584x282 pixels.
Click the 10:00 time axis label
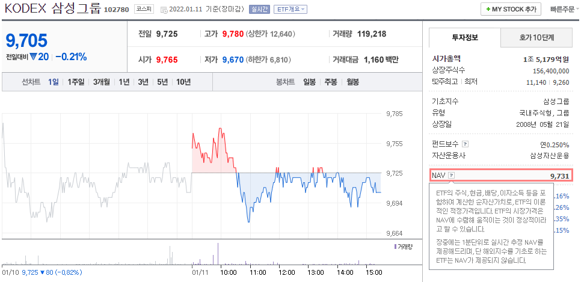click(x=229, y=272)
